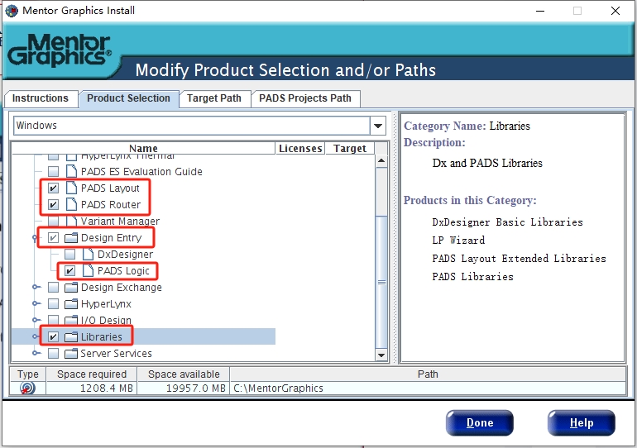Click the PADS Router document icon

point(71,205)
